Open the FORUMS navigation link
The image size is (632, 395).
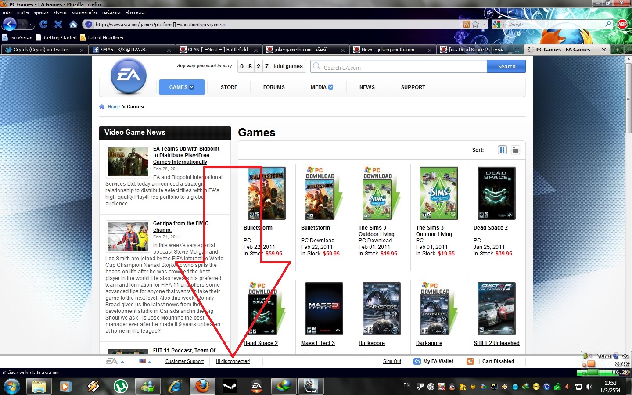[x=274, y=87]
